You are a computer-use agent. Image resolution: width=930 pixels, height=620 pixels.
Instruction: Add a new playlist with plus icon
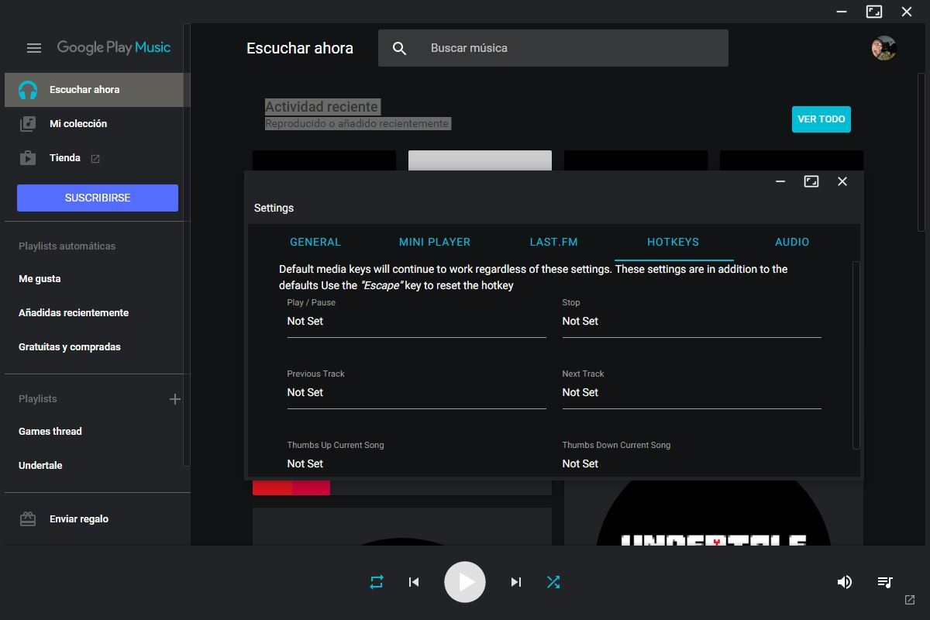(x=175, y=399)
